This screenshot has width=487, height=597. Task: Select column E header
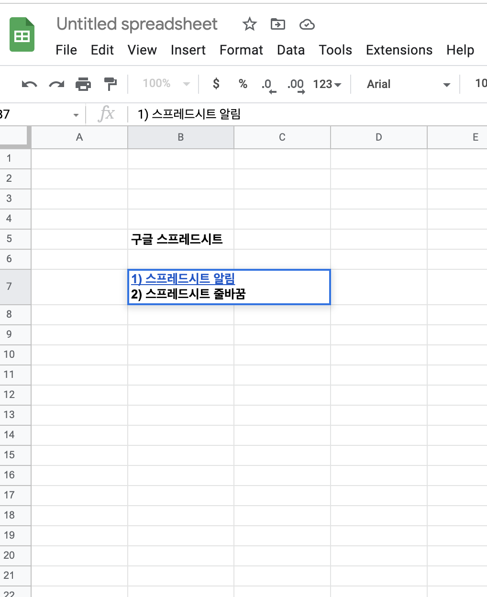(x=457, y=137)
